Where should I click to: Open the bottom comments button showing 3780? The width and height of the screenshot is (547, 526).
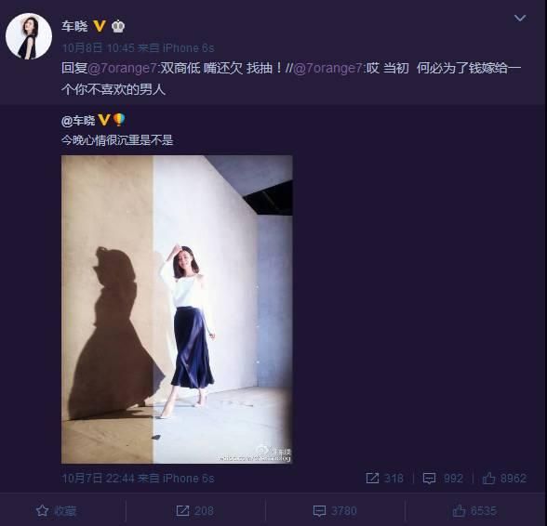click(335, 510)
